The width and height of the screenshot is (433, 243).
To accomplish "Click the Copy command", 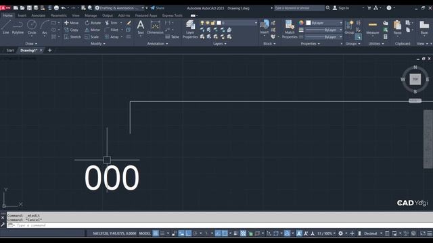I will tap(71, 30).
